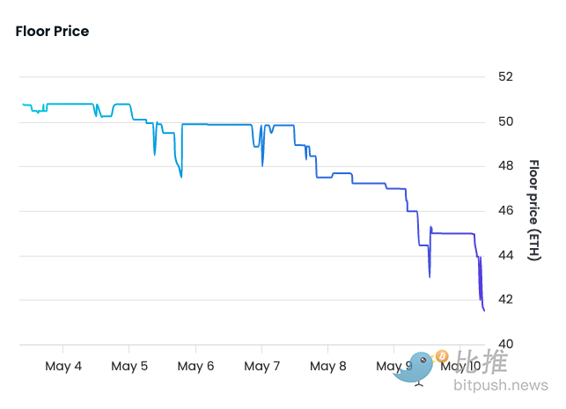Open the bitpush.news watermark link
Screen dimensions: 566x409
coord(501,386)
